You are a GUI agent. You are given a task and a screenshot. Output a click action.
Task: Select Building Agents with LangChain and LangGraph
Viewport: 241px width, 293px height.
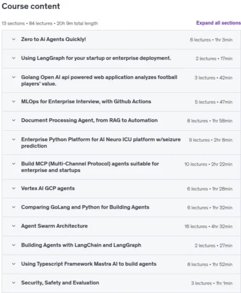(81, 245)
